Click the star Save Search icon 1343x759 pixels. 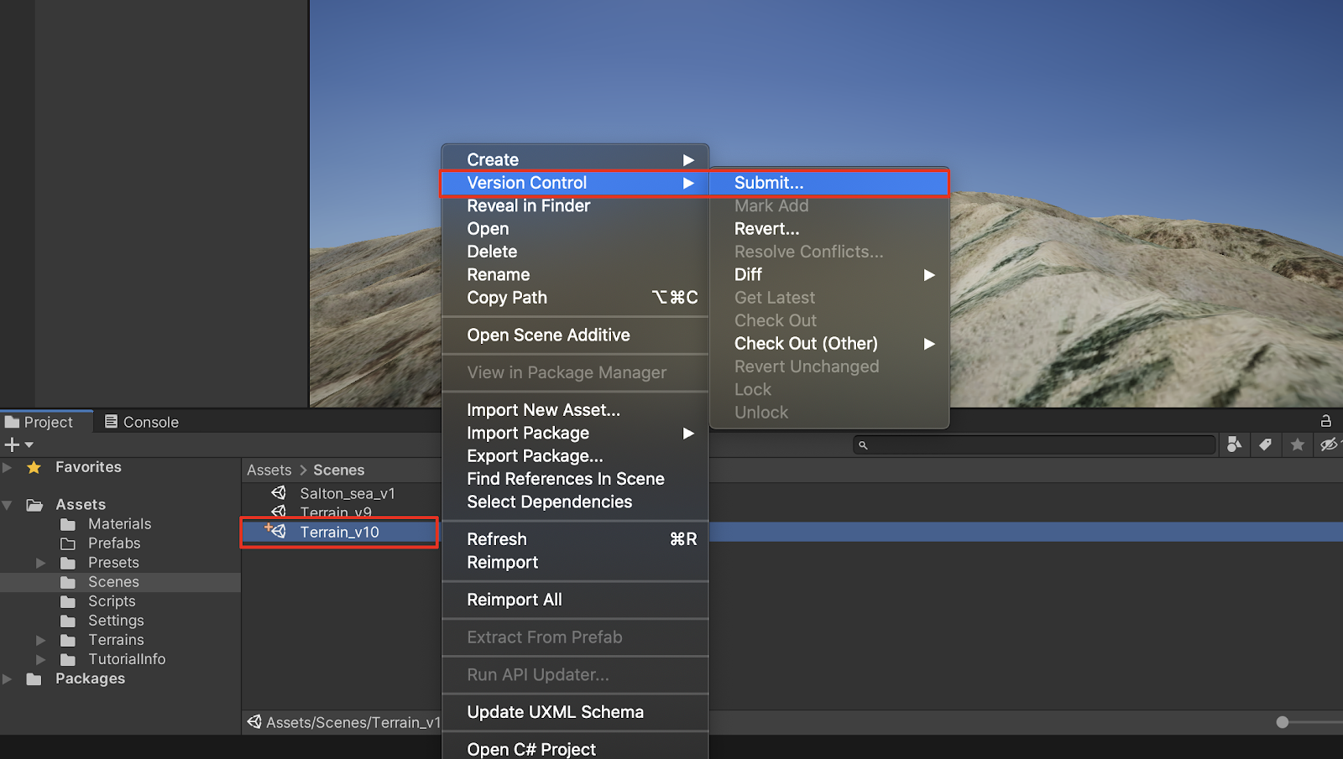click(x=1297, y=444)
